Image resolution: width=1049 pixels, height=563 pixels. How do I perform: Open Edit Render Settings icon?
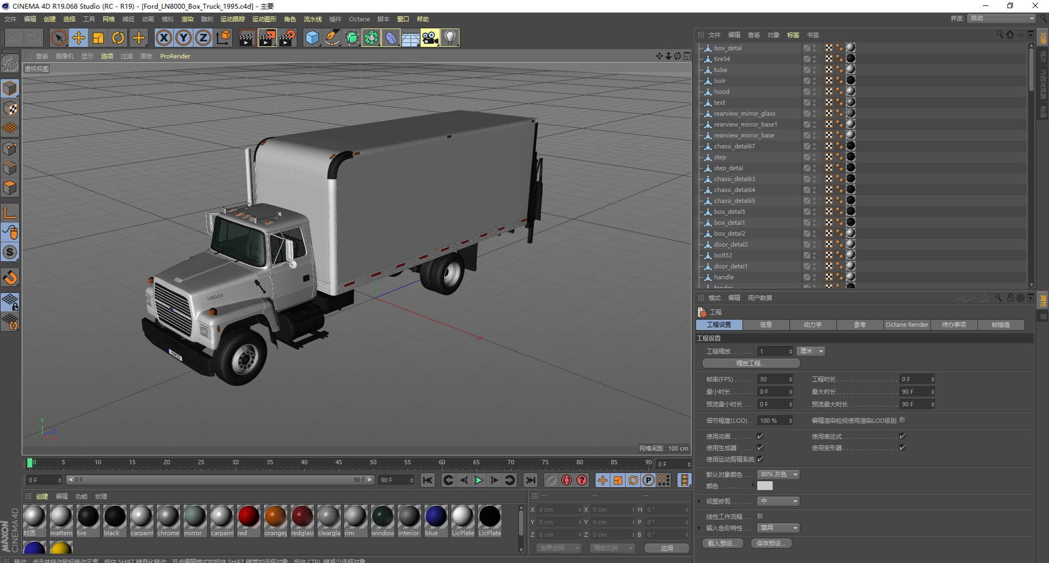(287, 38)
